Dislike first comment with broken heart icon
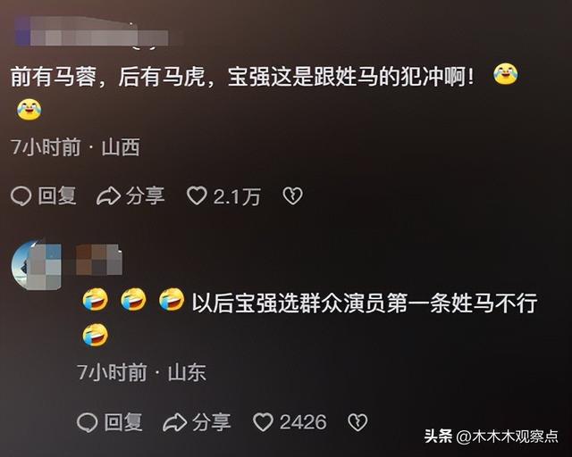Image resolution: width=572 pixels, height=457 pixels. [x=293, y=196]
